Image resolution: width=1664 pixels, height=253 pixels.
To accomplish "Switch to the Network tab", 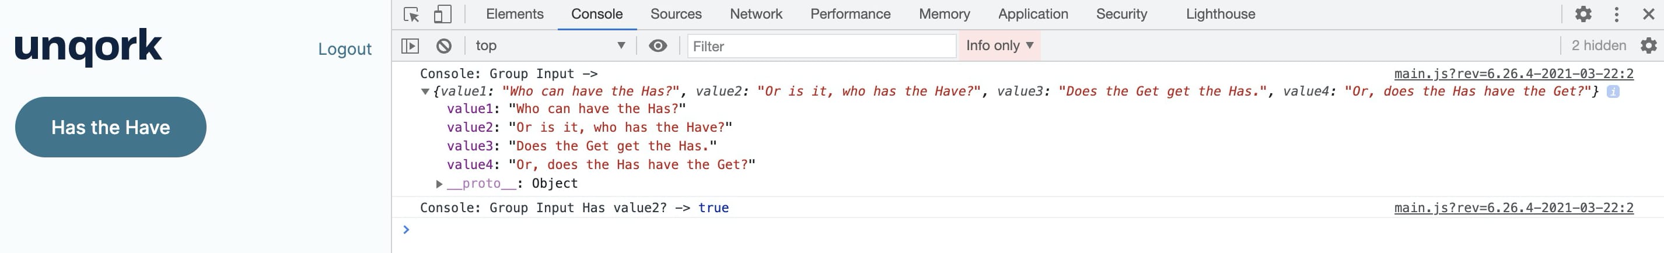I will (x=756, y=14).
